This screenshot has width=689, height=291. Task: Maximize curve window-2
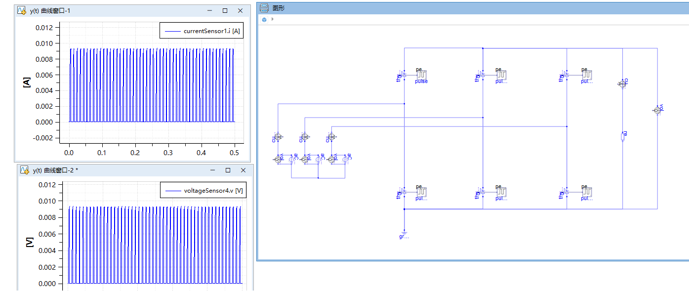coord(228,170)
